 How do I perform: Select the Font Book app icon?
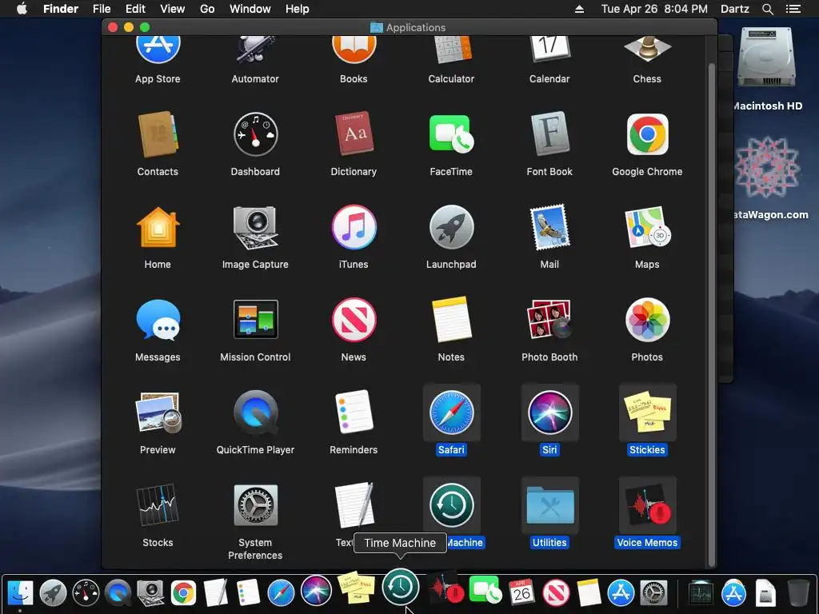click(549, 134)
